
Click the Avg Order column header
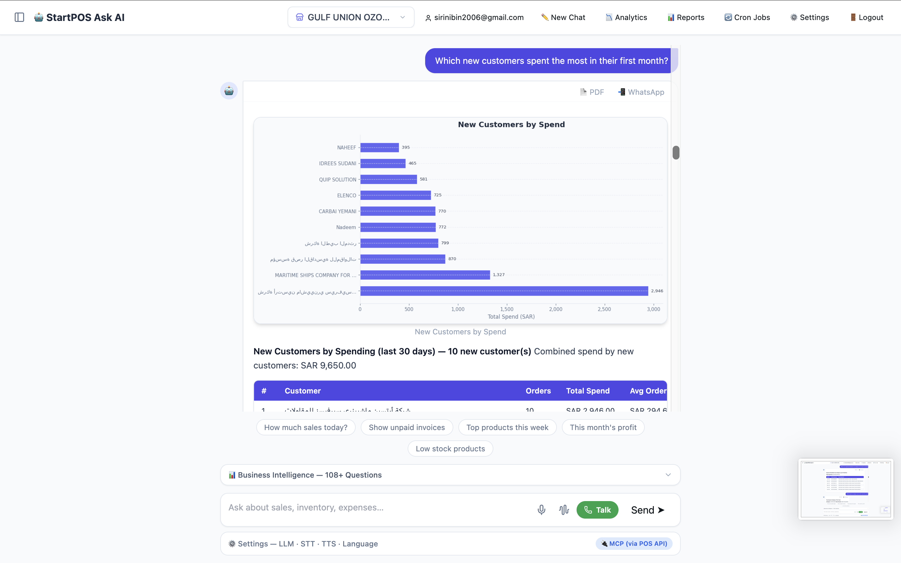point(648,391)
